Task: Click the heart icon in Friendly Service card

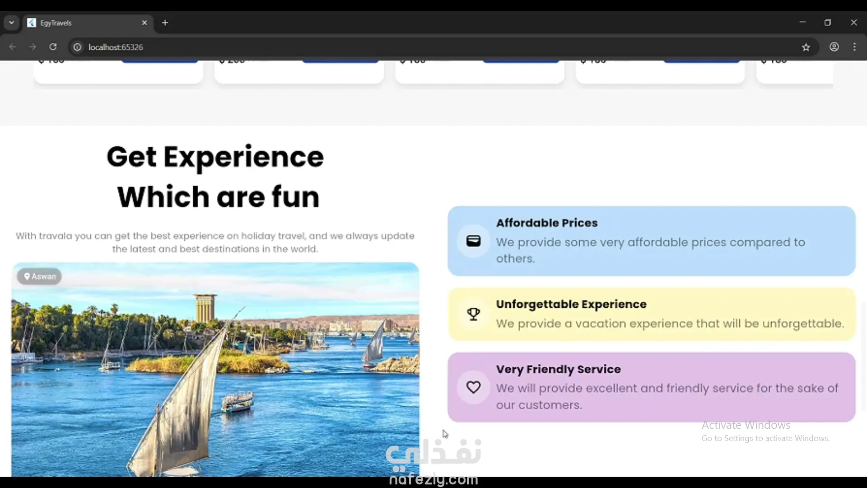Action: [473, 387]
